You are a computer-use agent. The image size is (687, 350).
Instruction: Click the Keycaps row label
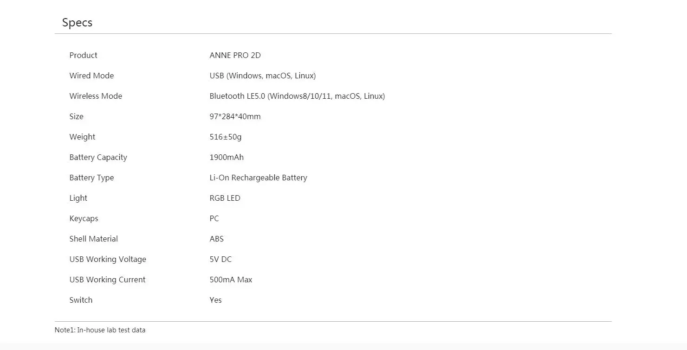point(84,218)
